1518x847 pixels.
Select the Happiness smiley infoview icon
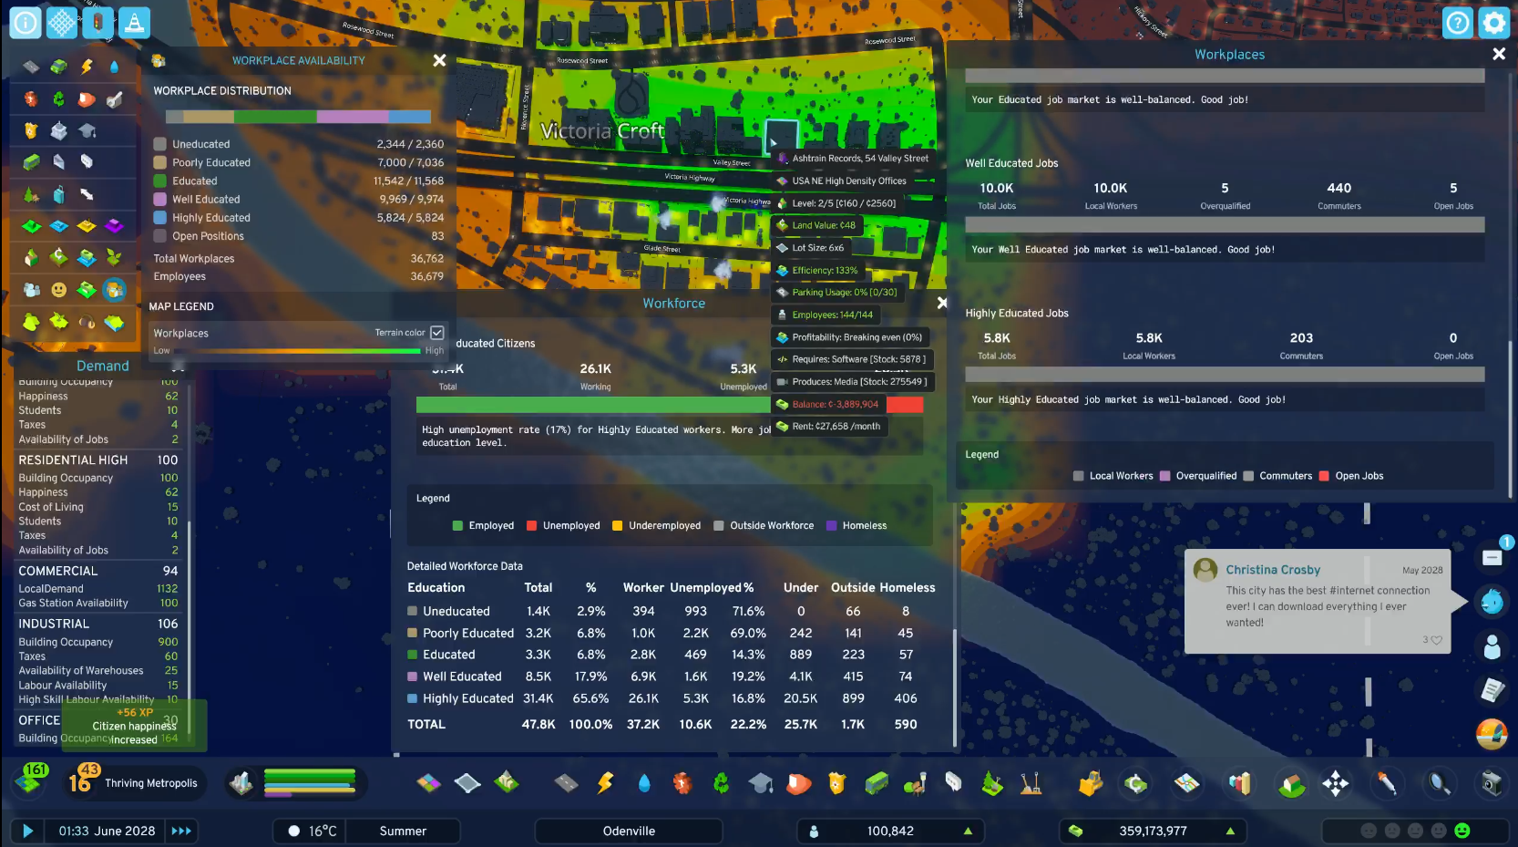[x=59, y=290]
